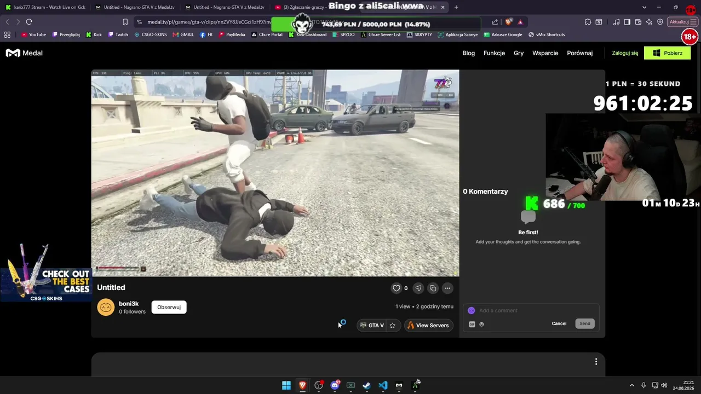Switch to first Untitled Nagrano GTA V tab
701x394 pixels.
pyautogui.click(x=135, y=7)
